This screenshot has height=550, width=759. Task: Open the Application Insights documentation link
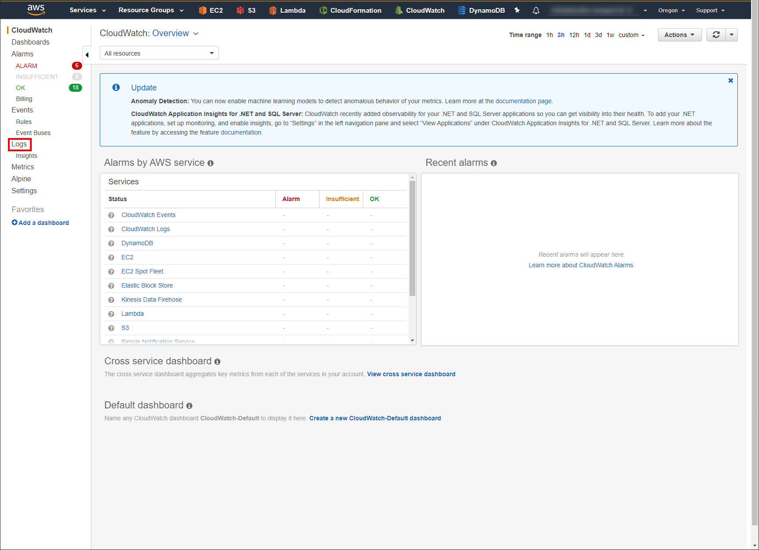[241, 132]
